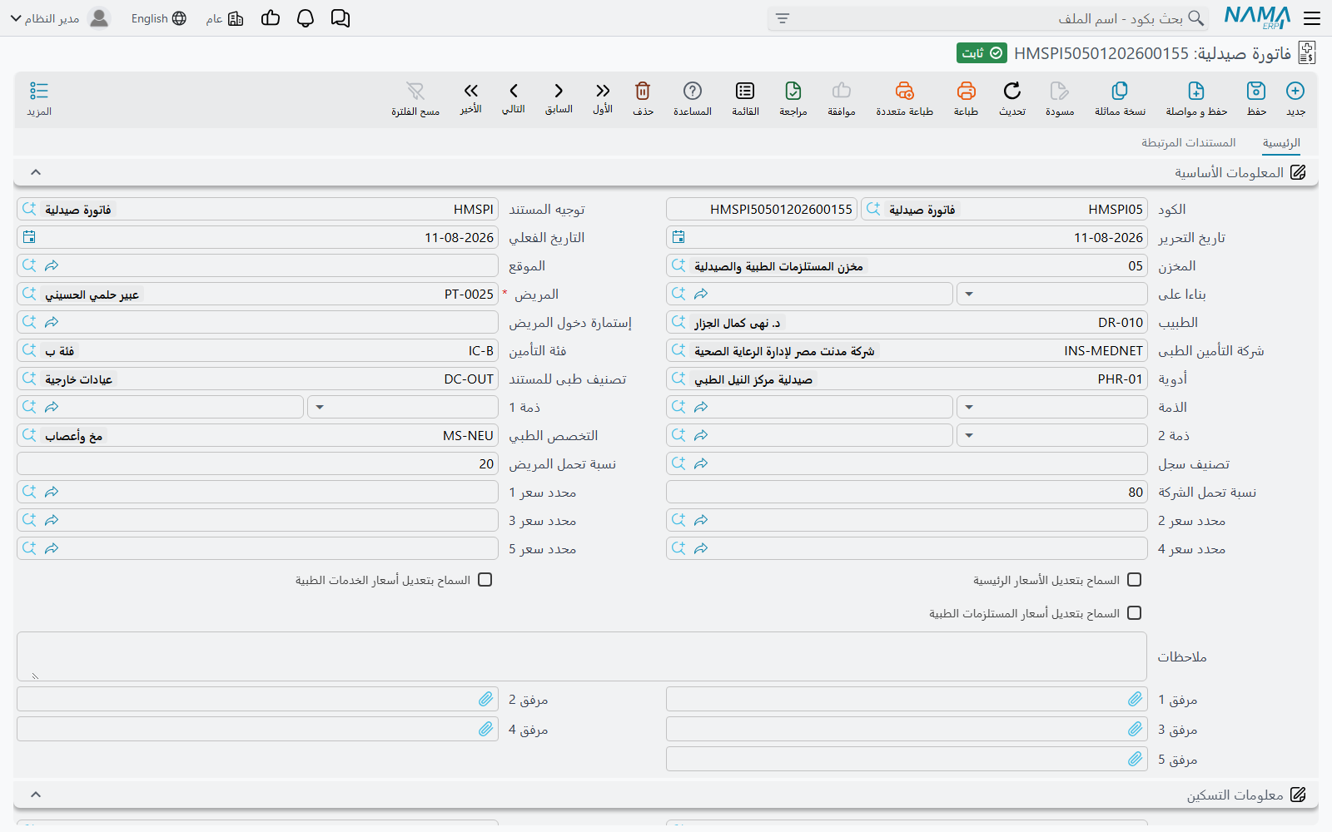Open the chat messages icon
1332x832 pixels.
340,18
